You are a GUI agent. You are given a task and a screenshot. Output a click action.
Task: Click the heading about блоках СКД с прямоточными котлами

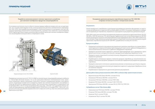pyautogui.click(x=114, y=73)
